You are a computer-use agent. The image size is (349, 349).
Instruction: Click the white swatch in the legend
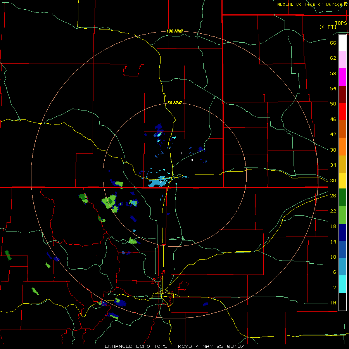coord(342,43)
